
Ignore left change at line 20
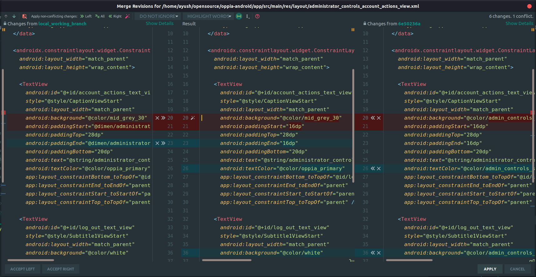157,118
